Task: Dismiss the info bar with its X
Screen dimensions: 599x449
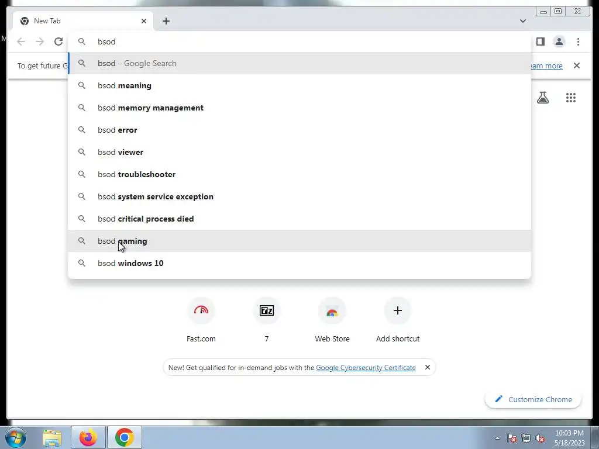Action: click(577, 65)
